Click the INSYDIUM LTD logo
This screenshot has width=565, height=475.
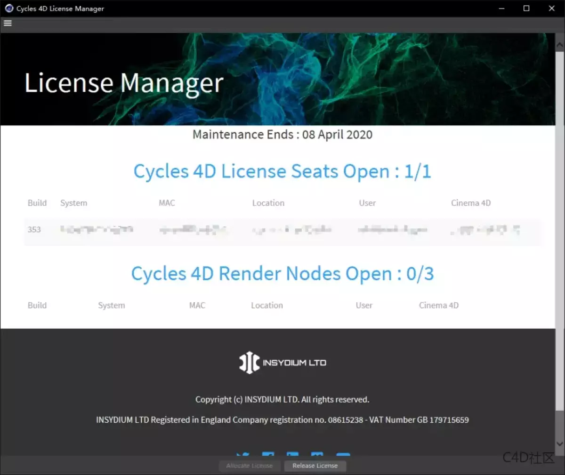point(282,362)
